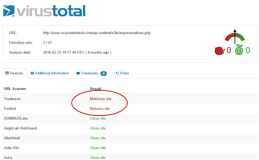This screenshot has width=259, height=160.
Task: Select the Trustwave scanner row
Action: click(130, 99)
